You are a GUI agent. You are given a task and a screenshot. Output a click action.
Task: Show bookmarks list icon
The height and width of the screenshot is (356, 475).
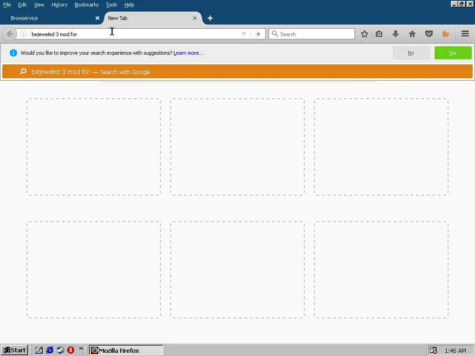[x=379, y=34]
